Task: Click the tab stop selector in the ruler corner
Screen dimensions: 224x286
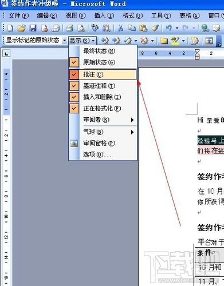Action: click(6, 54)
